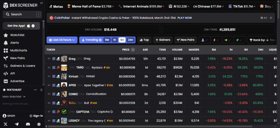Open the Internet Animals meta category

(x=141, y=6)
